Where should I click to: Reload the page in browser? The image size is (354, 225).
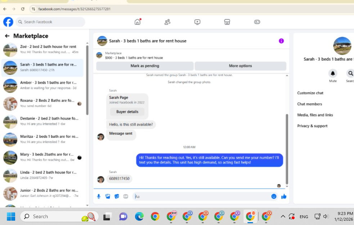click(x=23, y=9)
